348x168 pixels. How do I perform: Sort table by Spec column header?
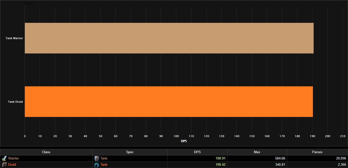pos(130,152)
